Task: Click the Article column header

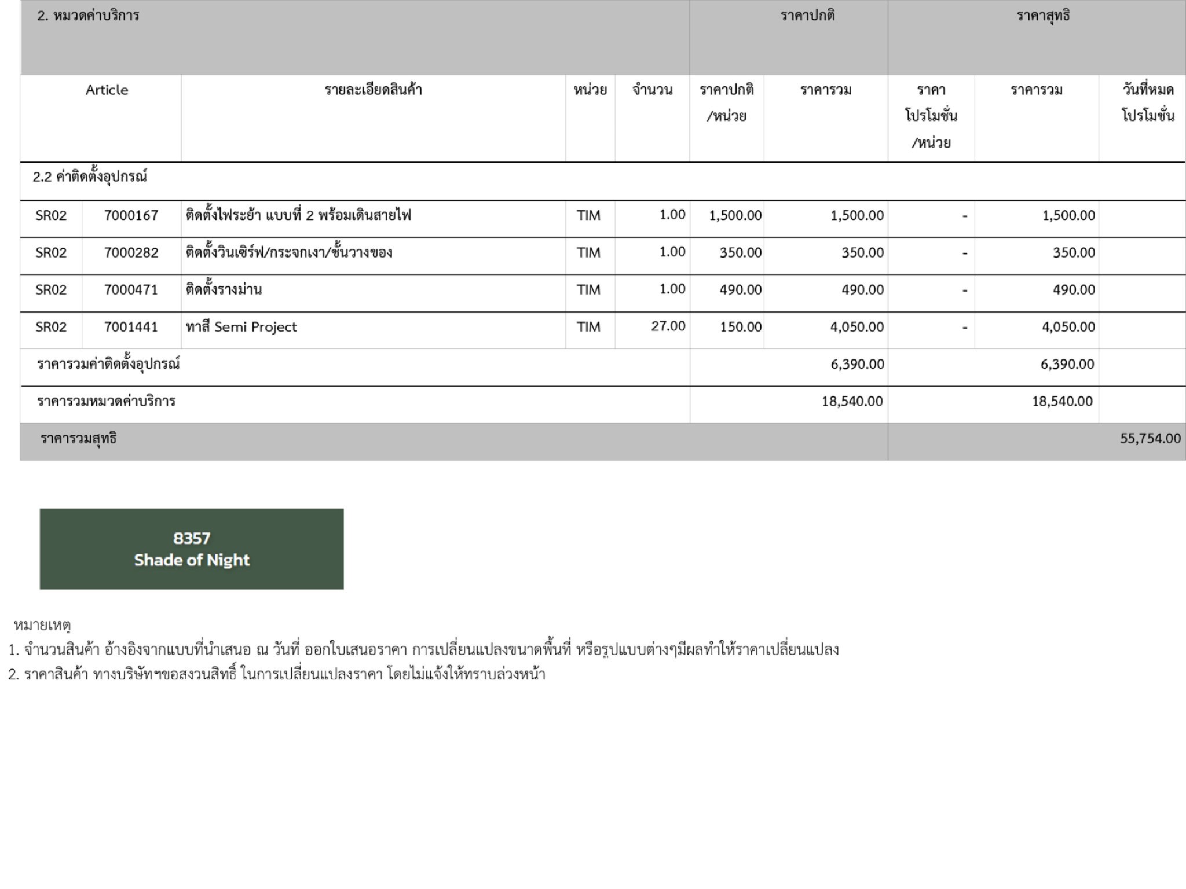Action: tap(107, 90)
